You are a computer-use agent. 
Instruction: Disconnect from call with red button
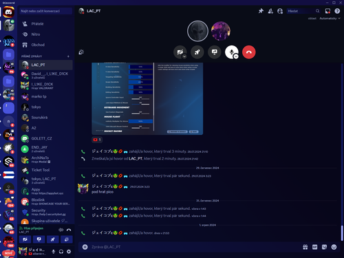249,52
